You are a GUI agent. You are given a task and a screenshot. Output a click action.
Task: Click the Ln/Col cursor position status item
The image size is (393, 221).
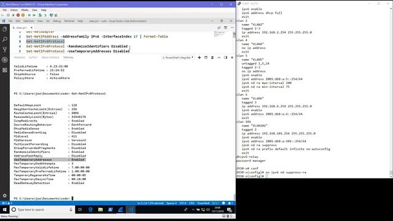click(x=150, y=203)
